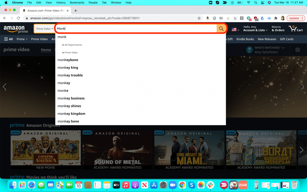The width and height of the screenshot is (307, 192).
Task: Click the browser address bar URL
Action: [85, 18]
